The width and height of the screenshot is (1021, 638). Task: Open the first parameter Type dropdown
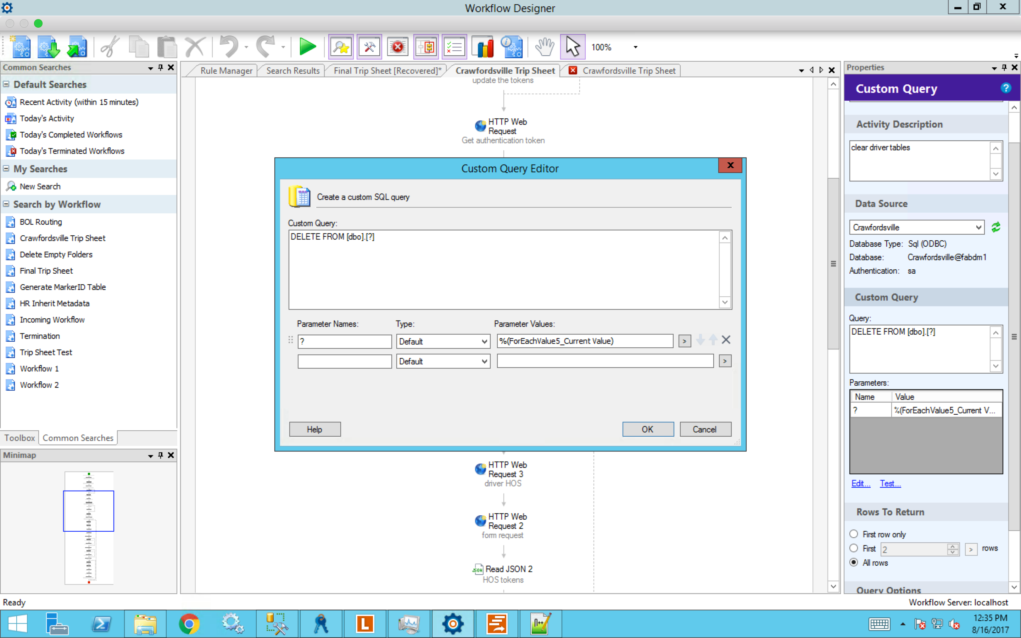click(484, 341)
